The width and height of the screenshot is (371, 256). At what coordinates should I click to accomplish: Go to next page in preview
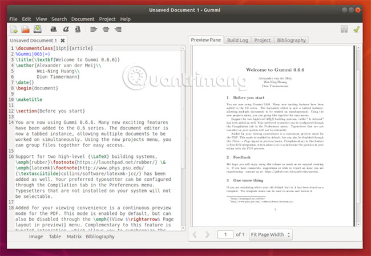point(207,234)
